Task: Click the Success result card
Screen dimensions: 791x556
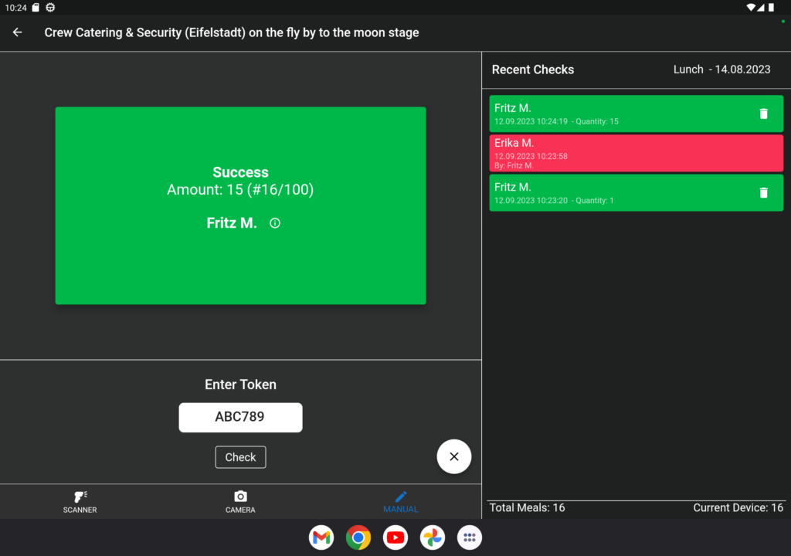Action: click(241, 205)
